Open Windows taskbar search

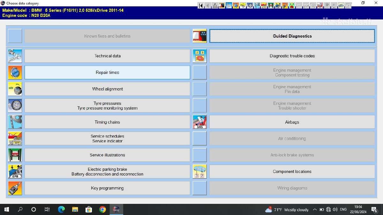click(20, 209)
